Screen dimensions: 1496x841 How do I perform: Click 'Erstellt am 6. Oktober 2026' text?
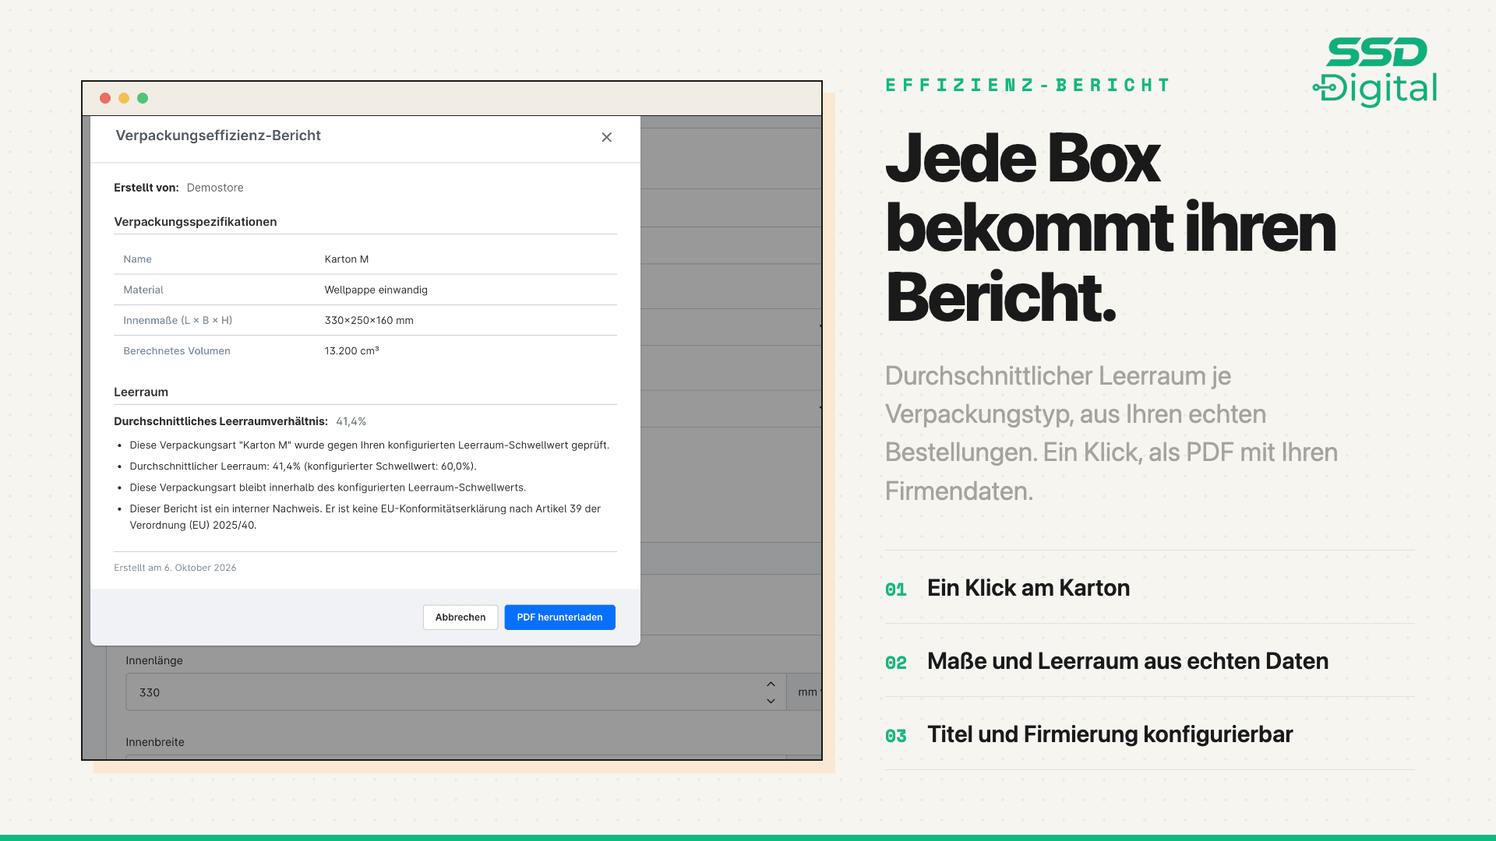pos(175,568)
